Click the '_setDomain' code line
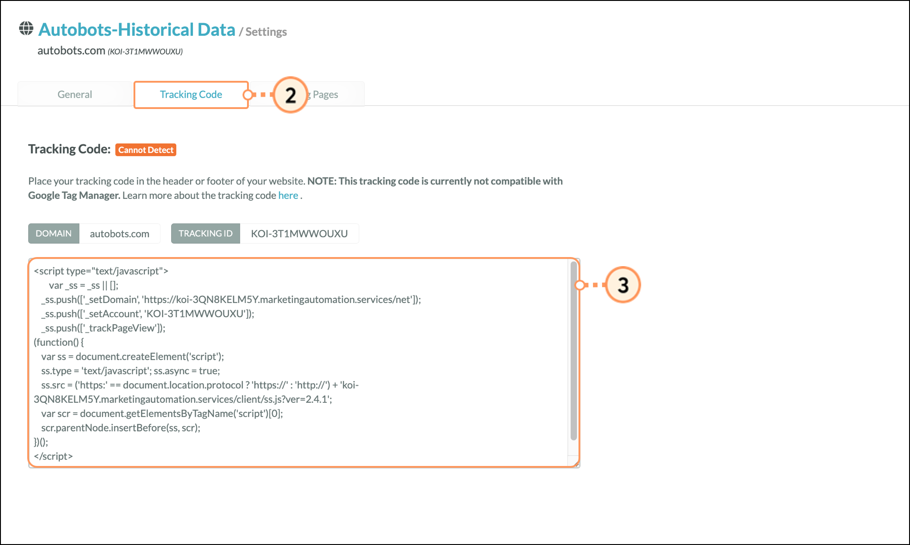The width and height of the screenshot is (910, 545). click(x=231, y=300)
